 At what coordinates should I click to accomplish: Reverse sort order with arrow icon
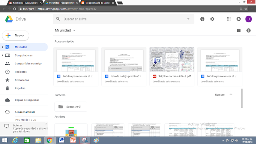[231, 95]
